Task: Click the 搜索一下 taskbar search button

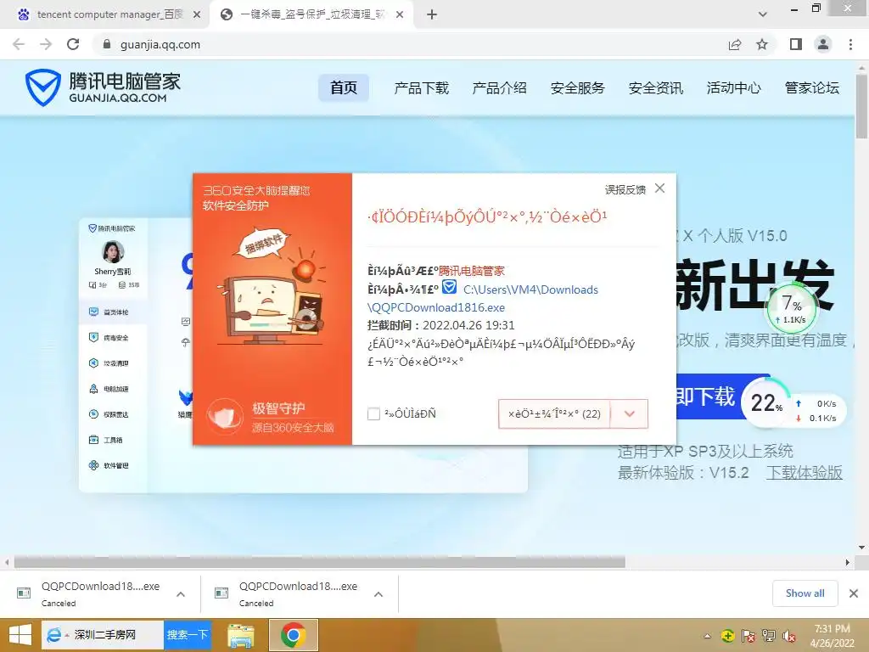Action: 188,635
